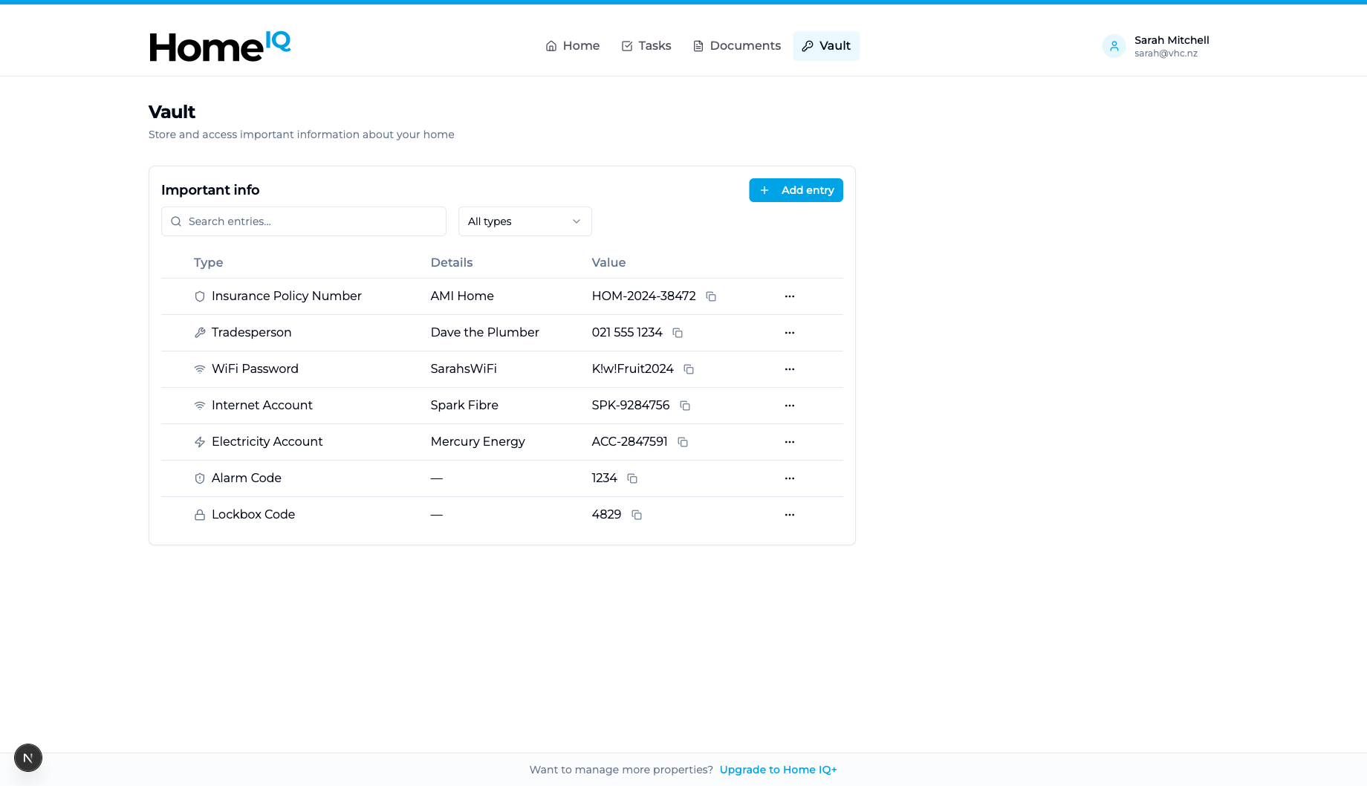Go to the Tasks tab
Viewport: 1367px width, 786px height.
pyautogui.click(x=646, y=46)
